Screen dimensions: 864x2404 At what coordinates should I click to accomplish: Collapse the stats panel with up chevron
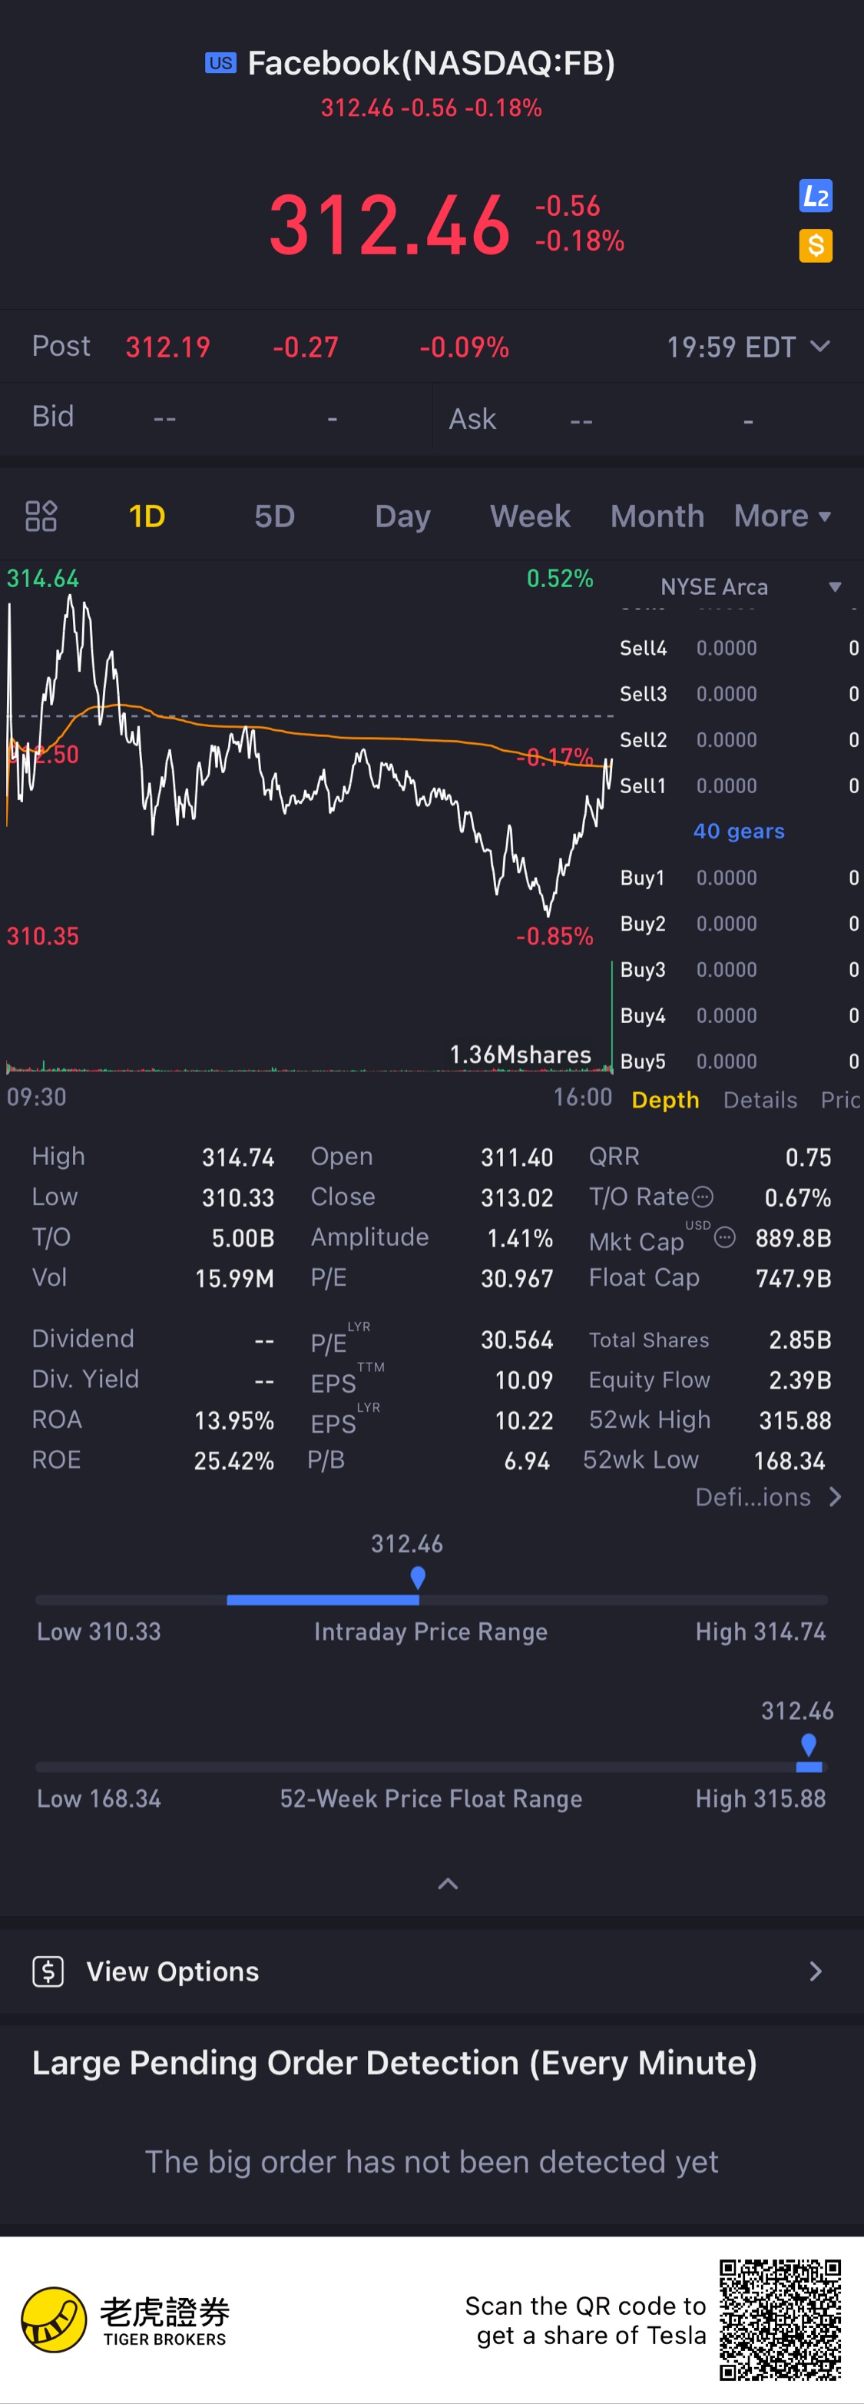click(448, 1883)
